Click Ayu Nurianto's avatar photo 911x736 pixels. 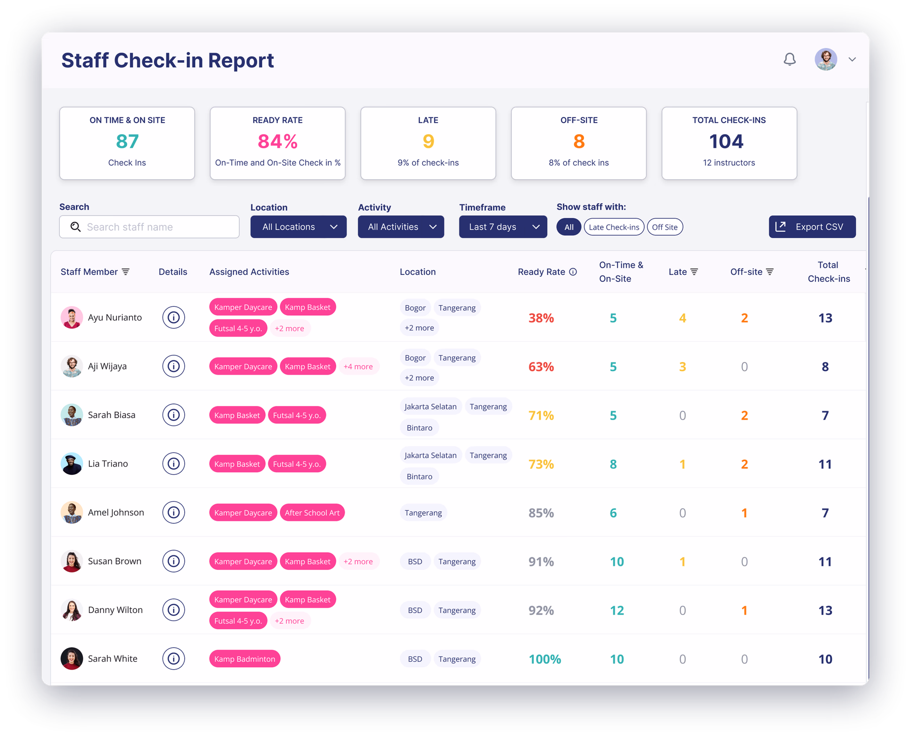click(72, 317)
